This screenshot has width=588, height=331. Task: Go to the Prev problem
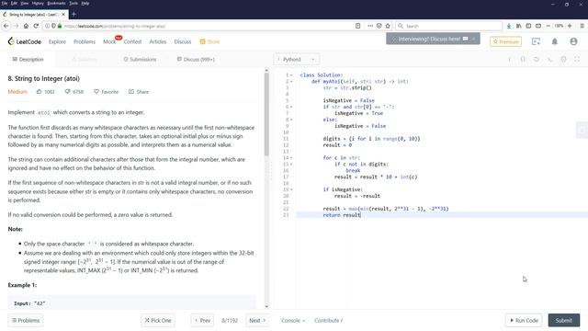coord(202,321)
